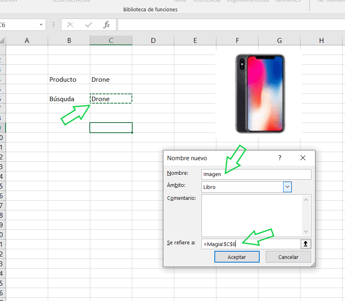Screen dimensions: 345x301
Task: Select column H header
Action: click(x=321, y=40)
